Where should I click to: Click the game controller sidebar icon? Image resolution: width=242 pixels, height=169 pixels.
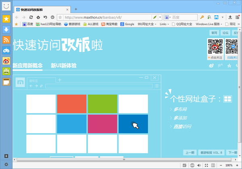[x=6, y=50]
